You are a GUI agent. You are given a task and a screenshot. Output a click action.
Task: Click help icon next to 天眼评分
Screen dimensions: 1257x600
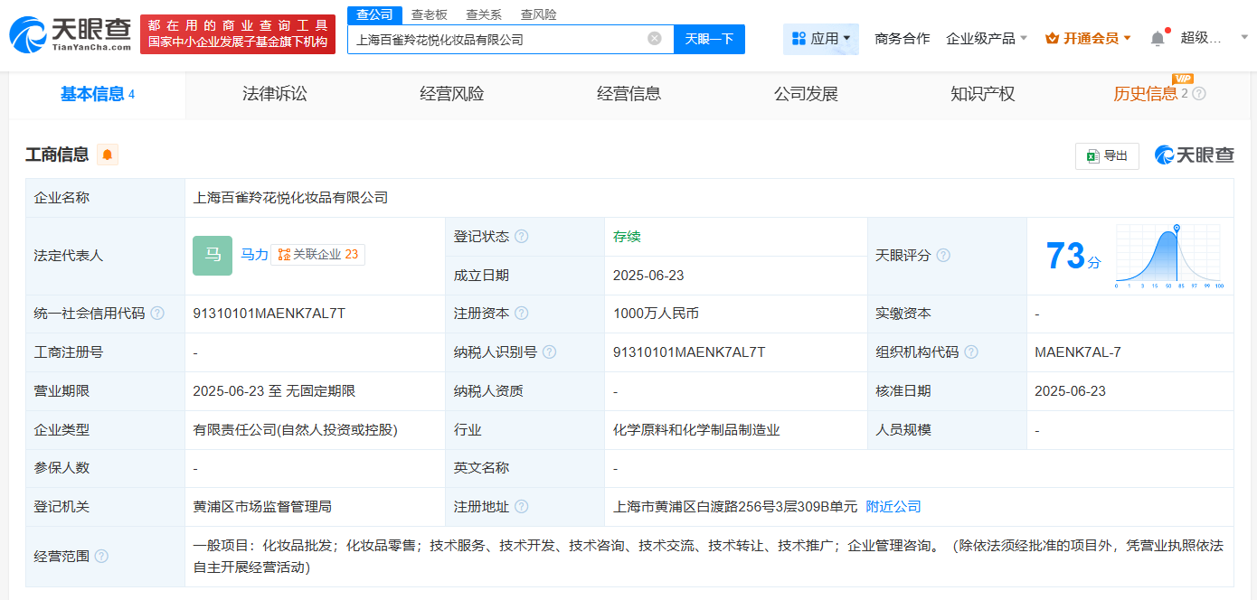tap(943, 256)
